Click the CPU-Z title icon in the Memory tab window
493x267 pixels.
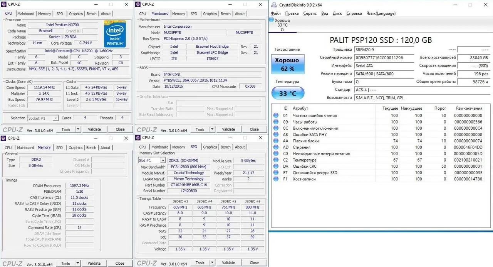(3, 138)
